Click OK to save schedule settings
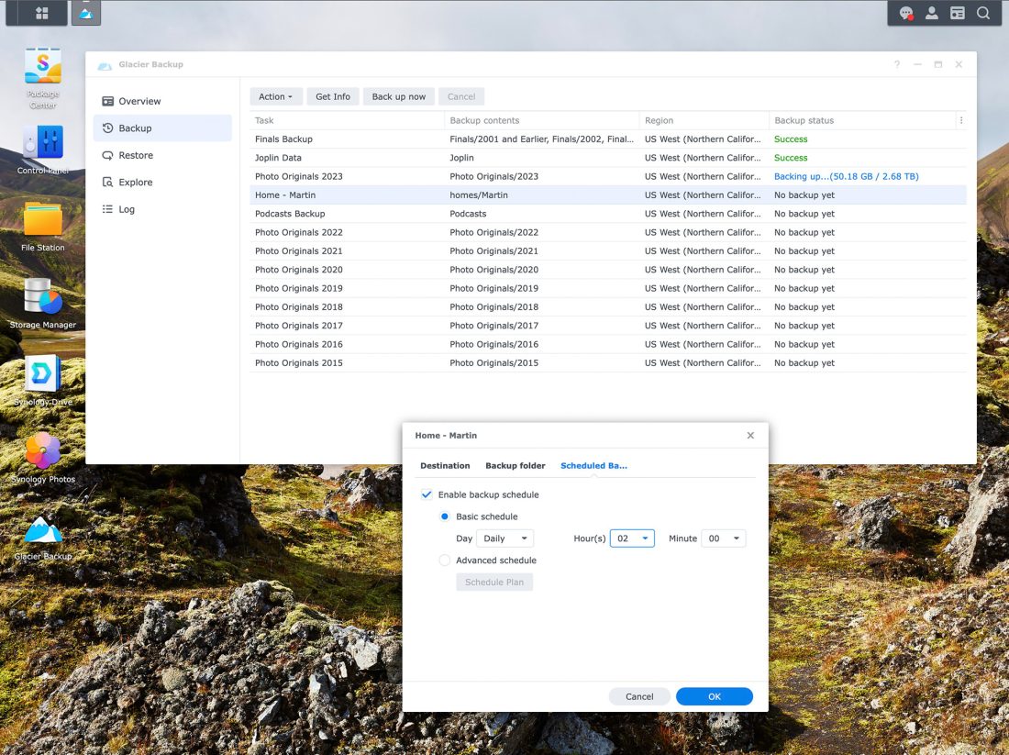The width and height of the screenshot is (1009, 755). [x=714, y=696]
